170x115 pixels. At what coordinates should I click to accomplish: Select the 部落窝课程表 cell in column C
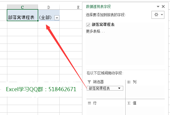(x=23, y=15)
